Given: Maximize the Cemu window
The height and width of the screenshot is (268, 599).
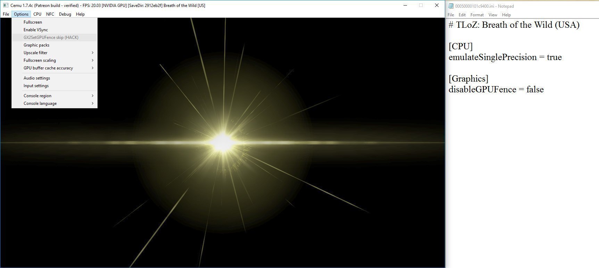Looking at the screenshot, I should (421, 5).
